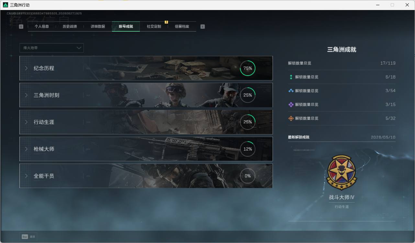Click the yellow notification badge on 社交定制
415x243 pixels.
pyautogui.click(x=166, y=22)
